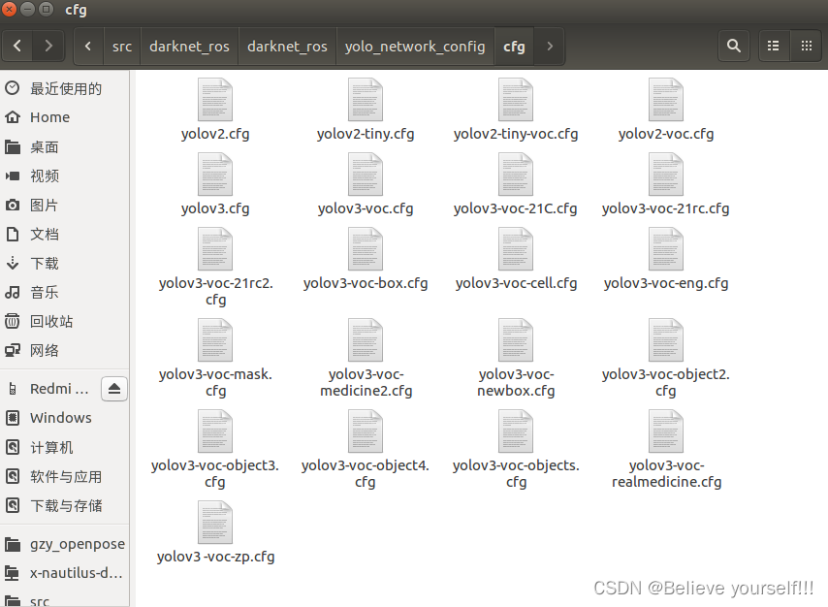Select yolov3-voc-objects.cfg file icon

(516, 431)
